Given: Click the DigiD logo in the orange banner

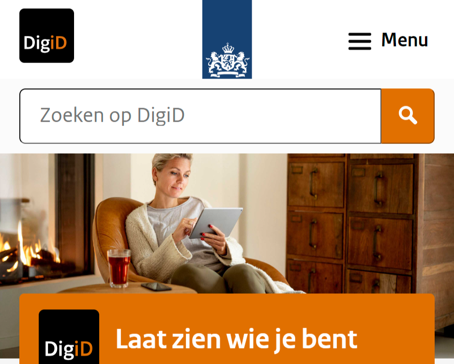Looking at the screenshot, I should (x=69, y=337).
